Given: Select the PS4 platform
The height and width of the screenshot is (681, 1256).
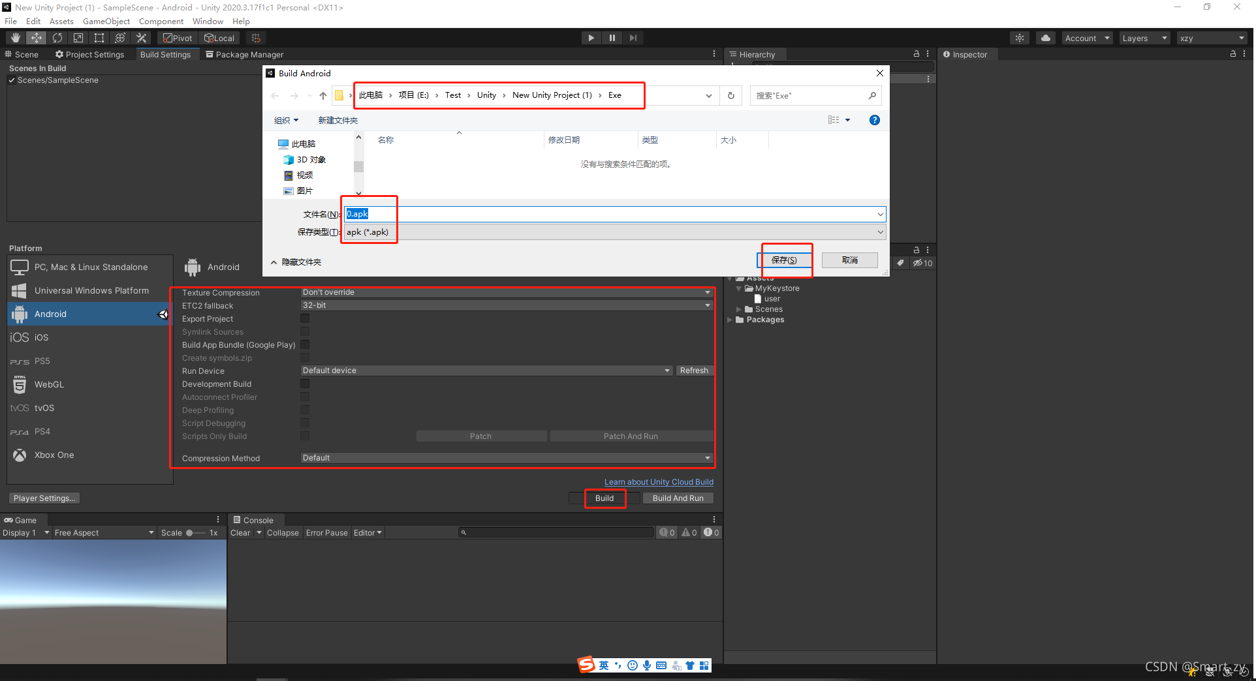Looking at the screenshot, I should coord(90,432).
